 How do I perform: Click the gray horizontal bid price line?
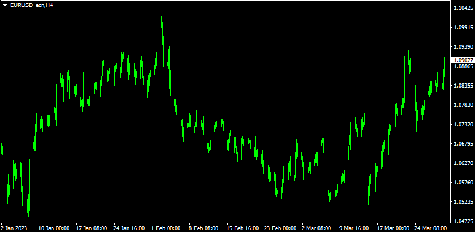coord(225,60)
